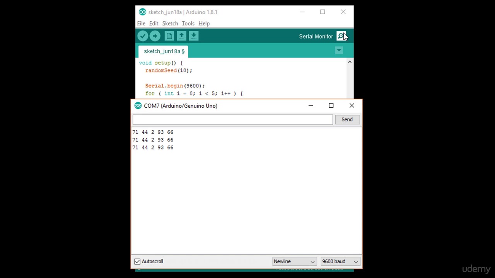Click the editor scrollbar up arrow
Image resolution: width=495 pixels, height=278 pixels.
pos(350,62)
